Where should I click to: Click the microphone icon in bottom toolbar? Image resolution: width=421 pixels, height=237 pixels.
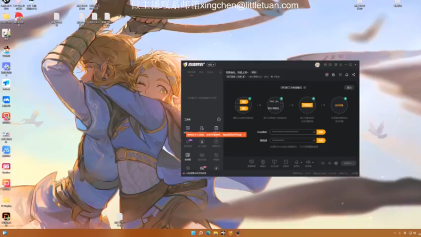296,162
